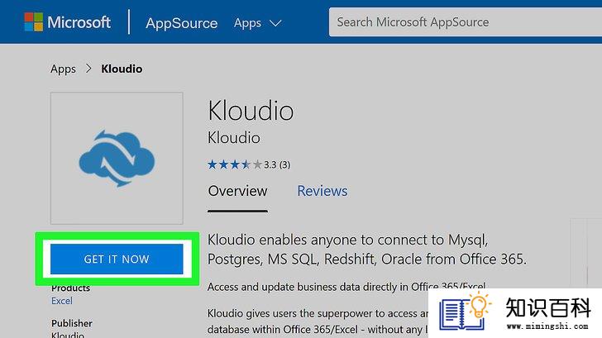602x338 pixels.
Task: Go to Apps in the breadcrumb
Action: pos(63,69)
